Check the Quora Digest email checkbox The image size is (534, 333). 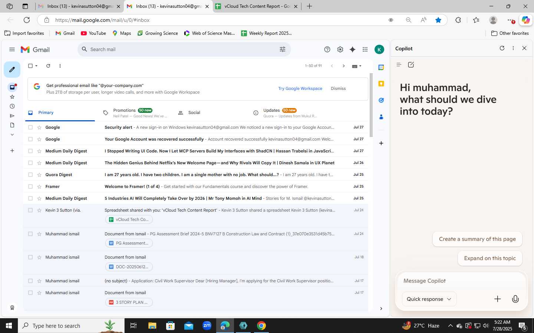30,175
